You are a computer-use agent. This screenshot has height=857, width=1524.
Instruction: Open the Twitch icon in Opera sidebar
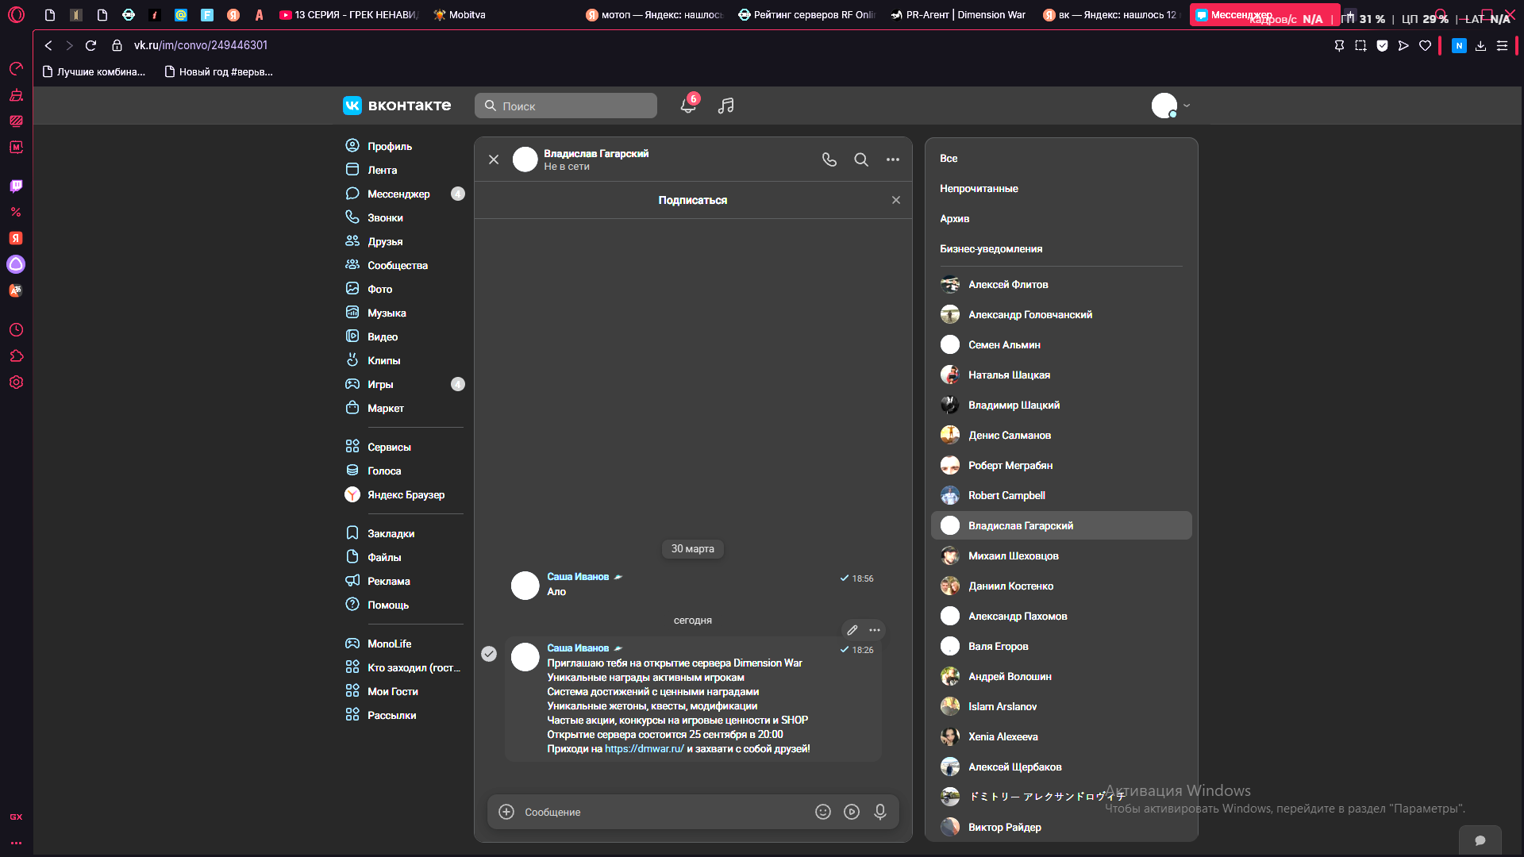tap(16, 186)
